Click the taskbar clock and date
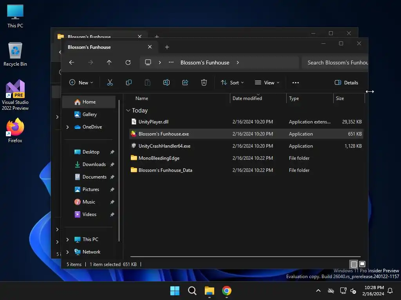Viewport: 401px width, 300px height. [x=373, y=291]
